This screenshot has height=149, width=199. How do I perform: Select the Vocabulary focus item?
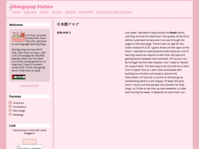tap(20, 107)
